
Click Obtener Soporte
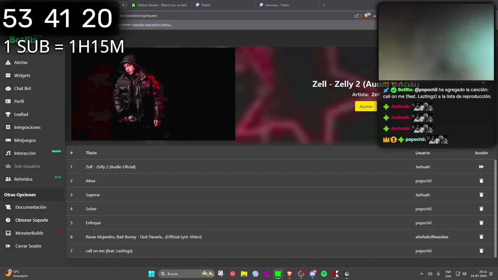(32, 220)
